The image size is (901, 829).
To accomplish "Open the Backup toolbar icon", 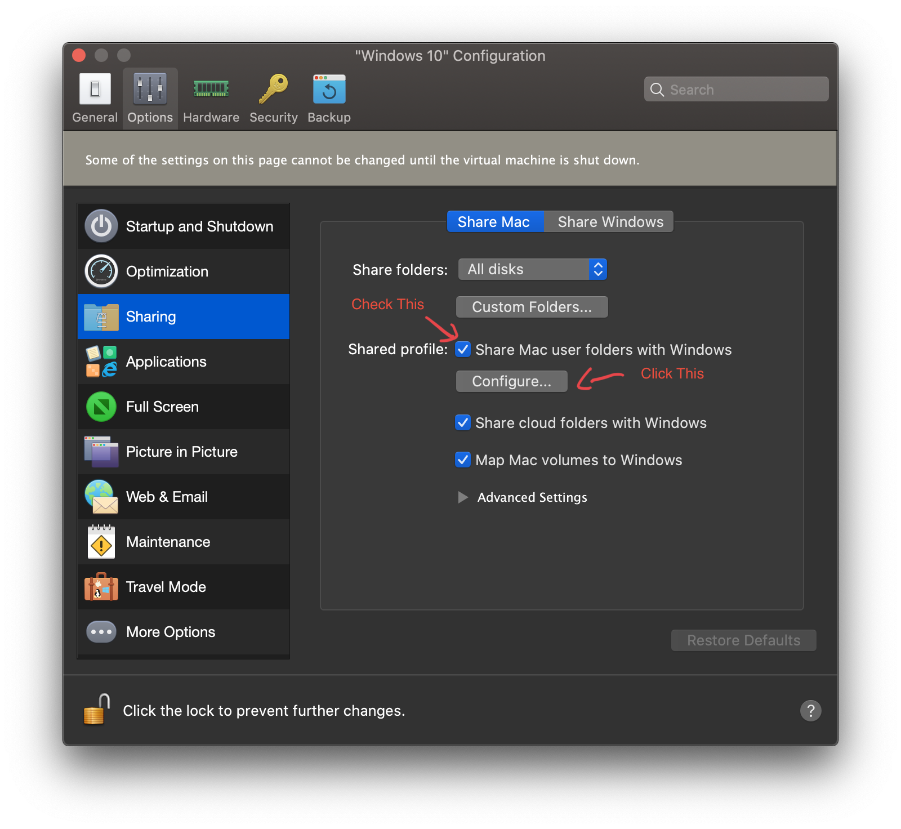I will (x=329, y=89).
